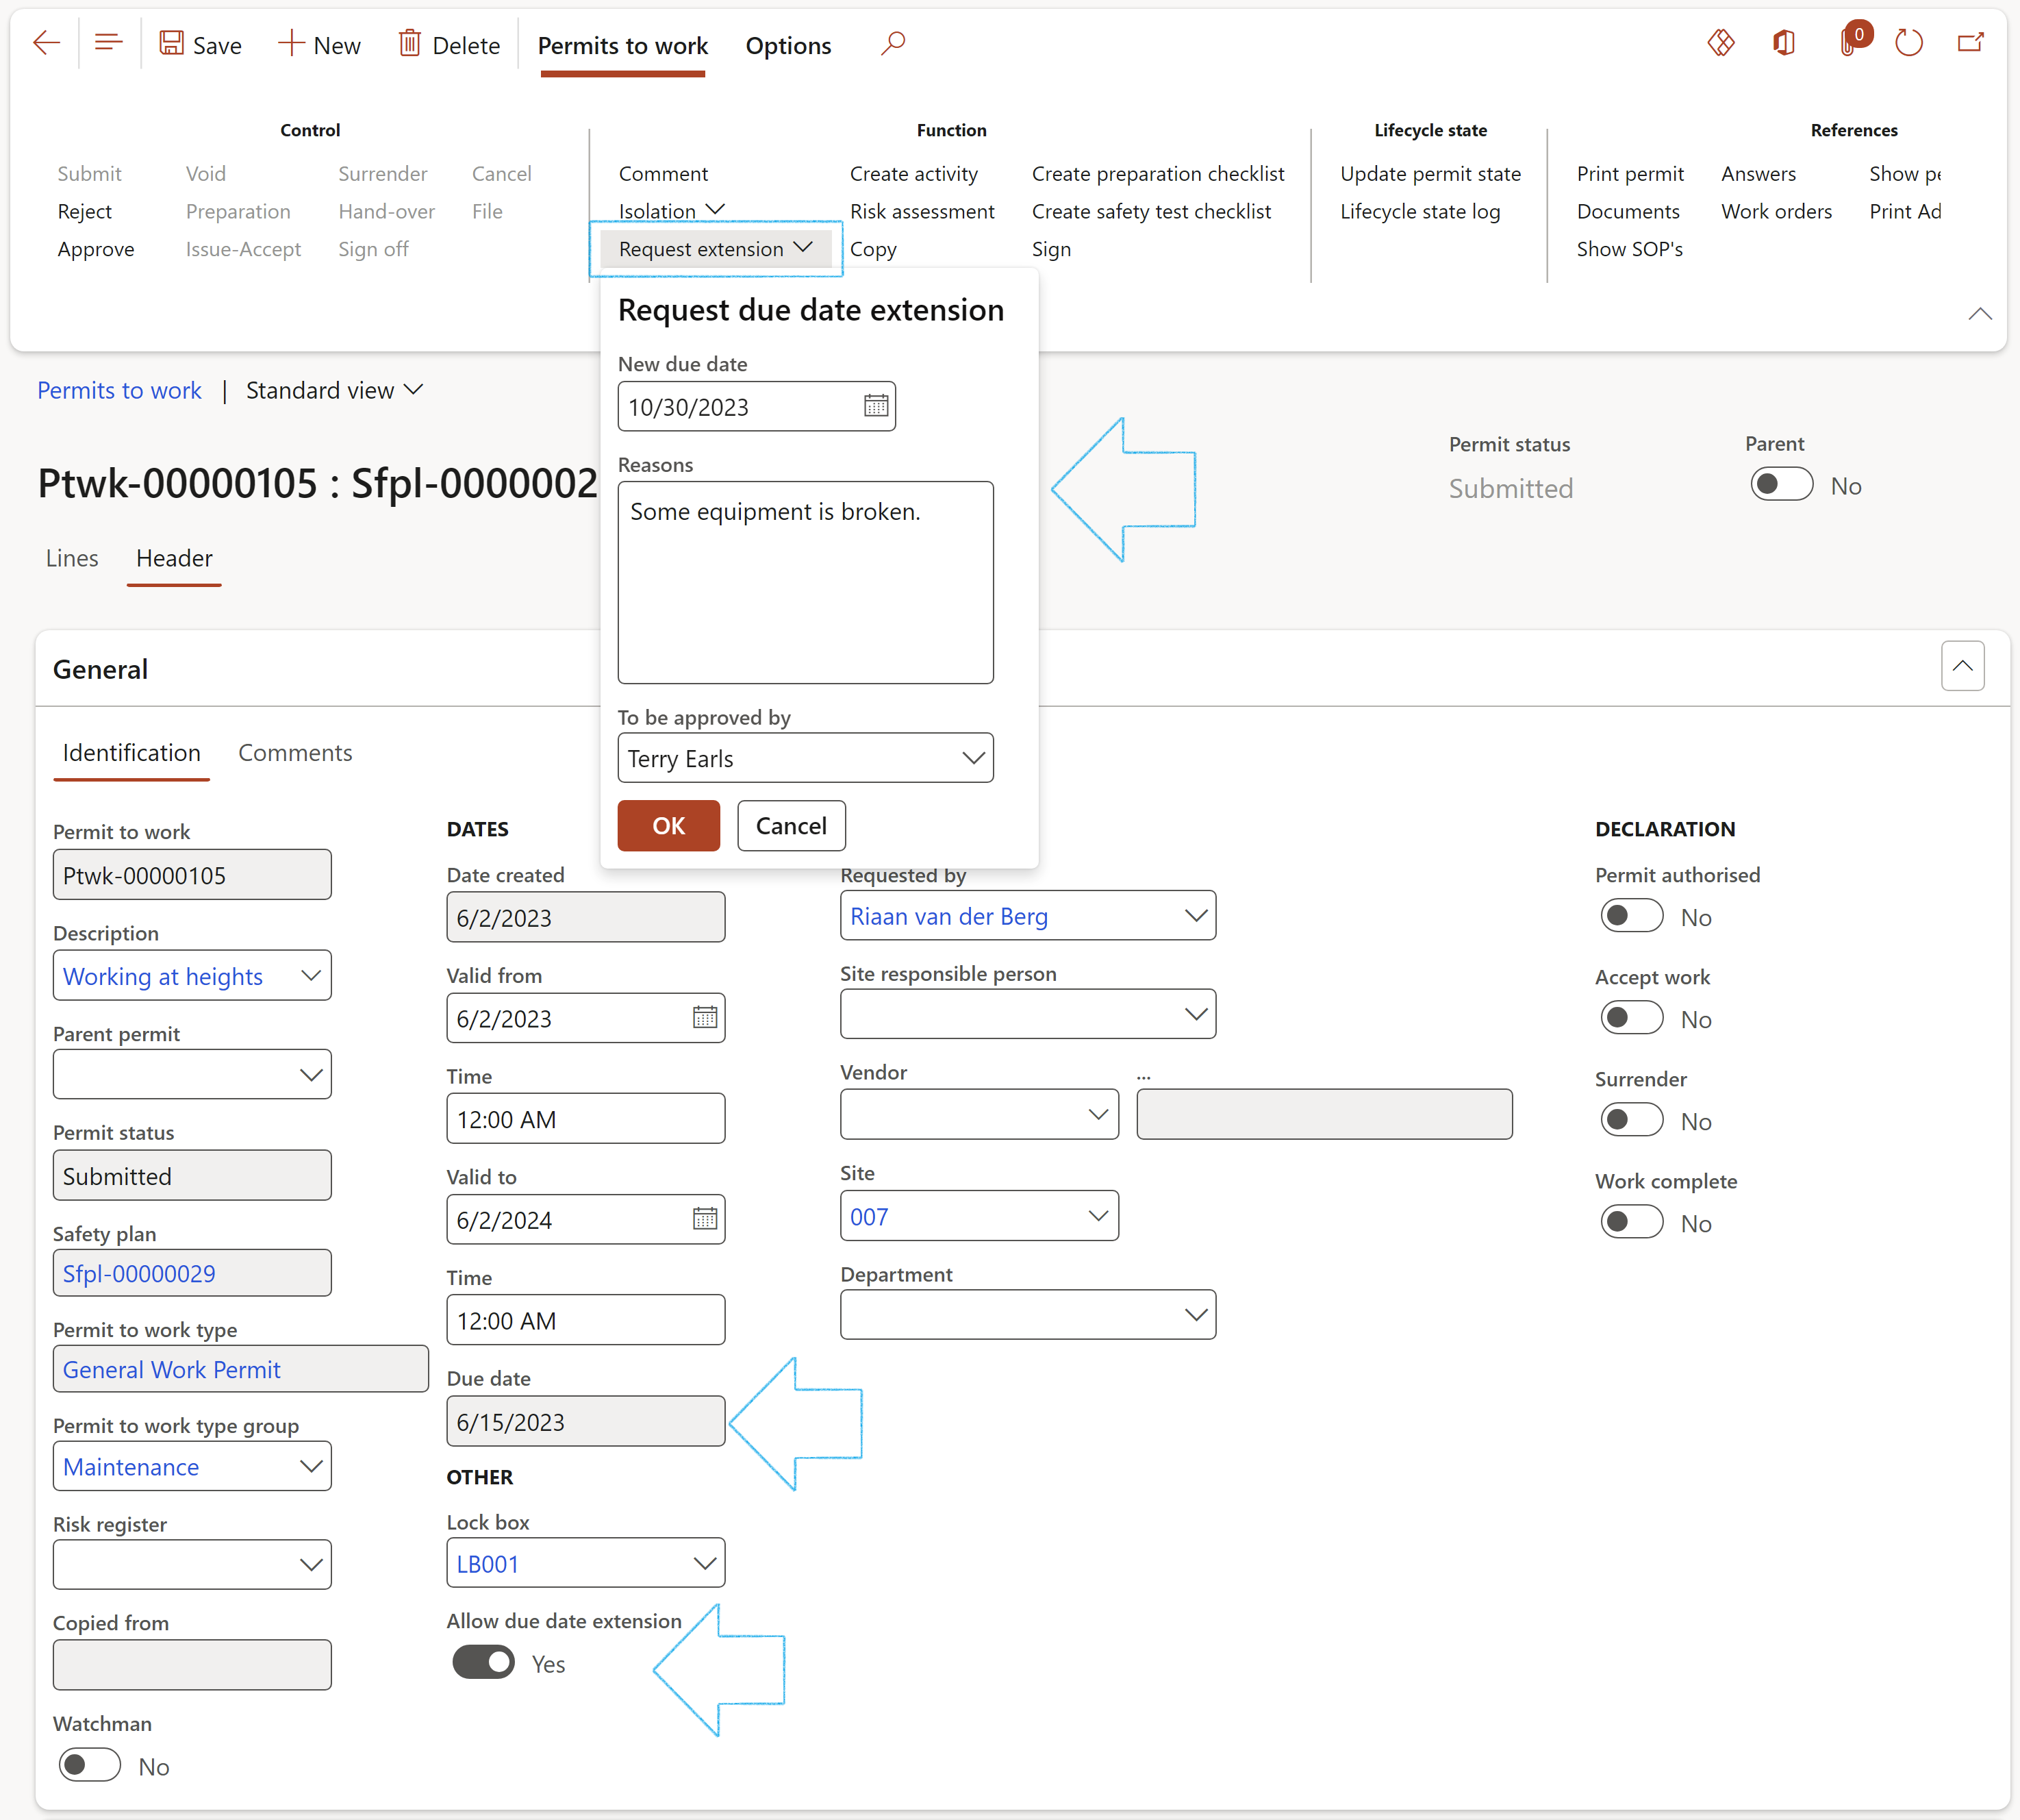Open in Office icon

pos(1785,44)
